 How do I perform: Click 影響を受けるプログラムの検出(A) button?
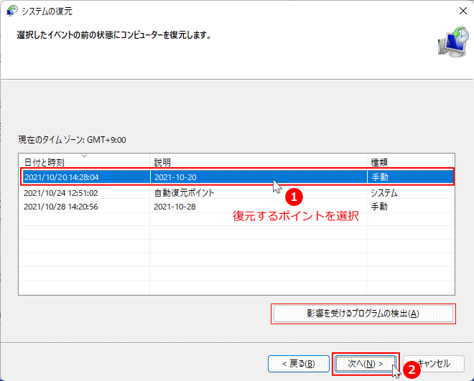(x=363, y=314)
